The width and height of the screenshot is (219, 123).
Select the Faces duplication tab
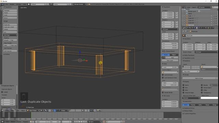pyautogui.click(x=207, y=105)
